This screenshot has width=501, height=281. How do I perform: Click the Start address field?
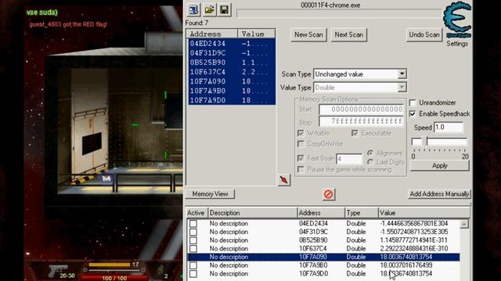[361, 109]
